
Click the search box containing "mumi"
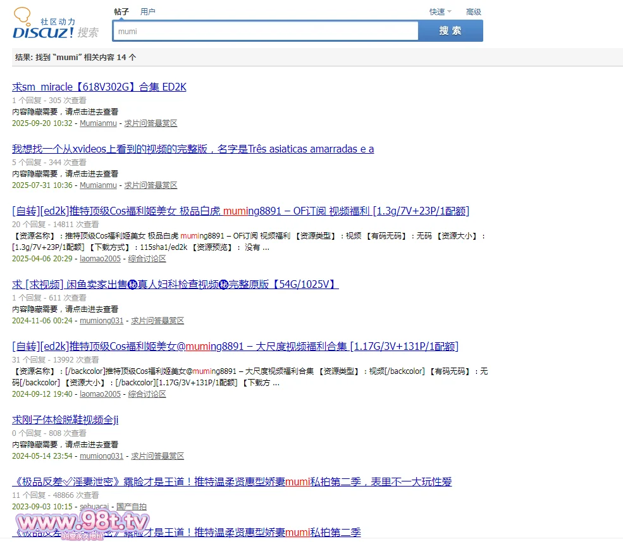pos(266,31)
